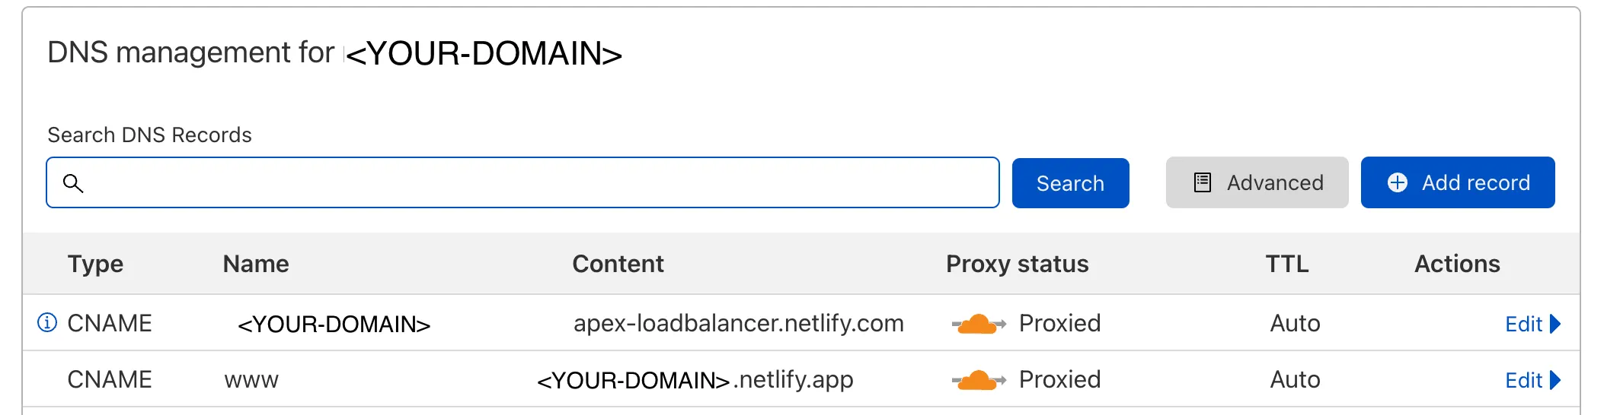This screenshot has height=415, width=1604.
Task: Edit the www CNAME record
Action: 1523,380
